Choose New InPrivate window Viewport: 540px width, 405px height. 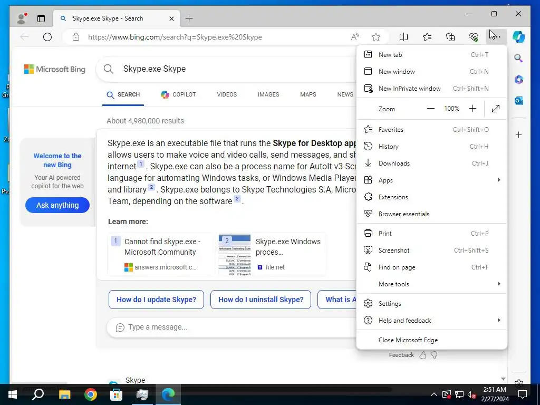[431, 88]
